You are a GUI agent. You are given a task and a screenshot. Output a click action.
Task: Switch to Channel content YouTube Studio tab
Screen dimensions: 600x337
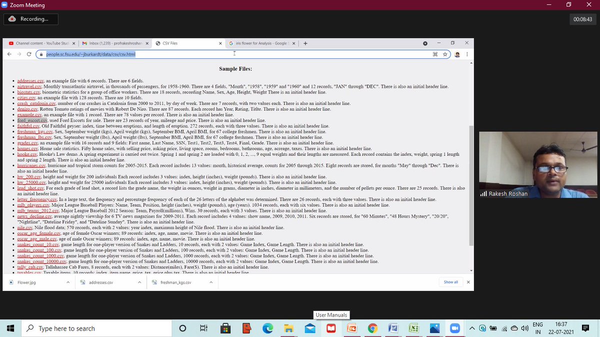pyautogui.click(x=43, y=43)
